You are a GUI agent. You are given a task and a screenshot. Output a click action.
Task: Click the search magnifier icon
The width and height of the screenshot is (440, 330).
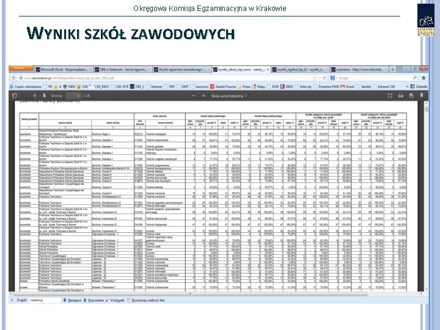tap(415, 78)
